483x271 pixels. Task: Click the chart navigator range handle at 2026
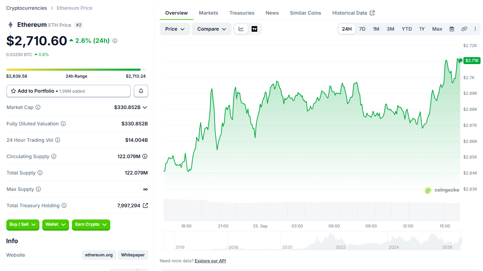point(461,241)
